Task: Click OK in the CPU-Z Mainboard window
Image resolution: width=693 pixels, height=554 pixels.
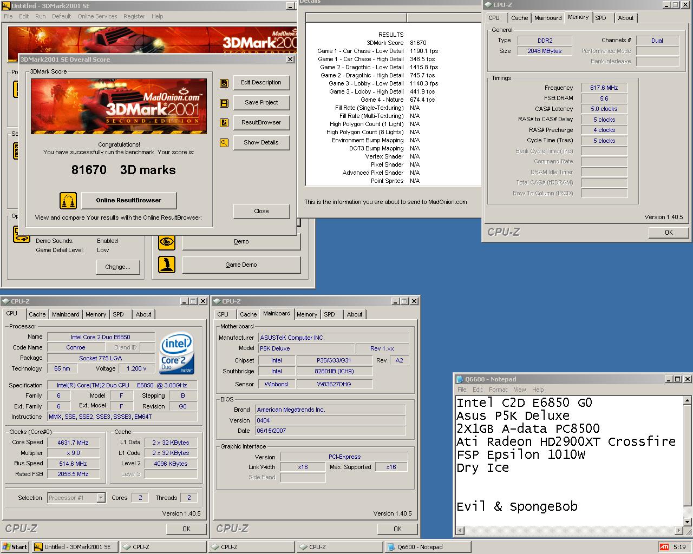Action: click(x=397, y=529)
